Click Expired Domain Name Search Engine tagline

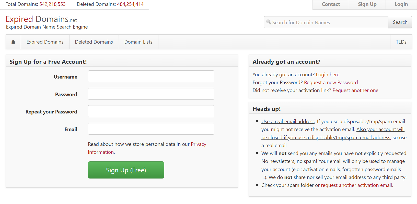coord(47,27)
